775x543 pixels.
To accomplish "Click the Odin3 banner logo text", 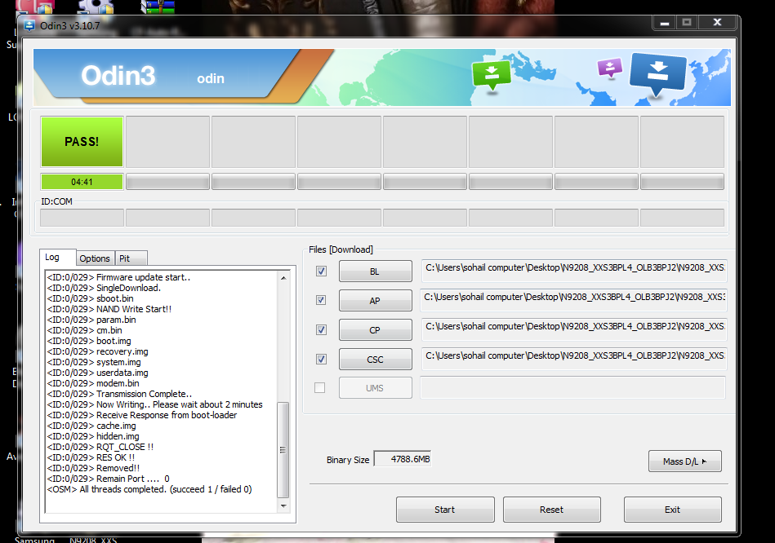I will click(118, 76).
